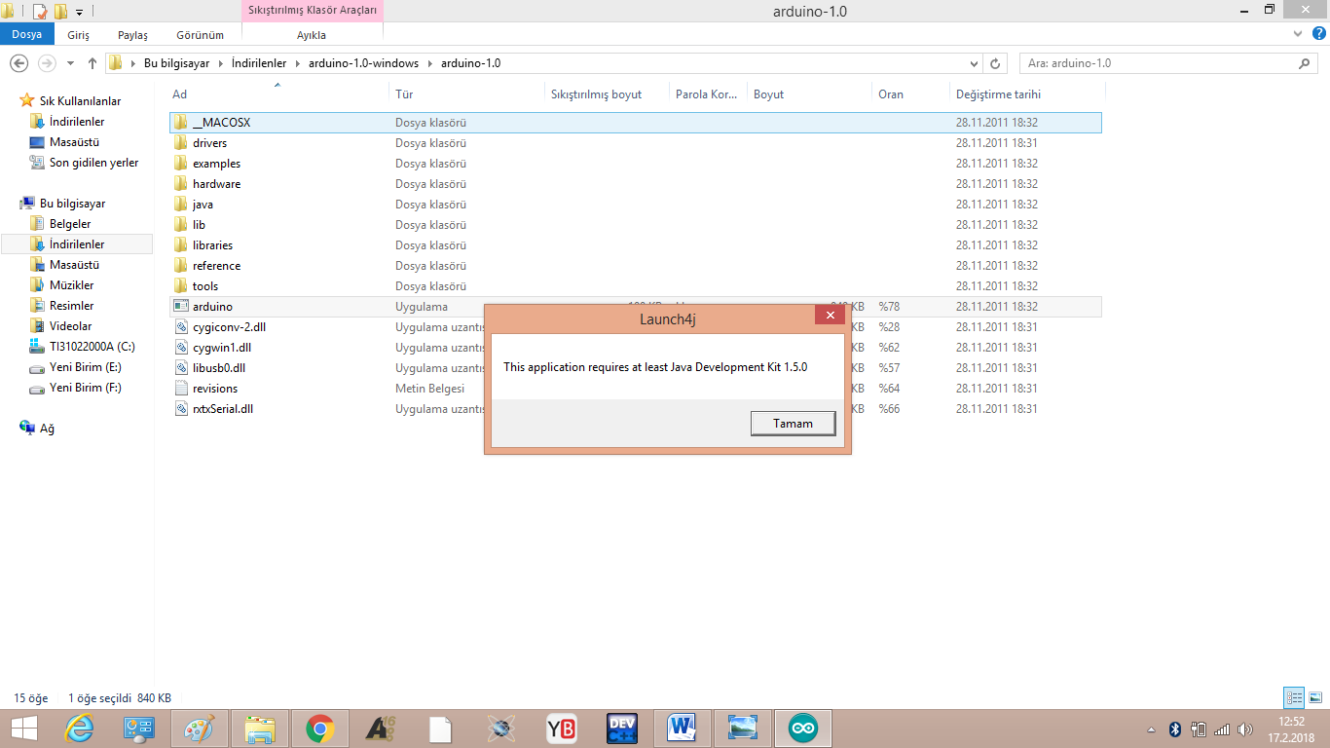Open Google Chrome from taskbar
This screenshot has height=748, width=1330.
tap(319, 729)
